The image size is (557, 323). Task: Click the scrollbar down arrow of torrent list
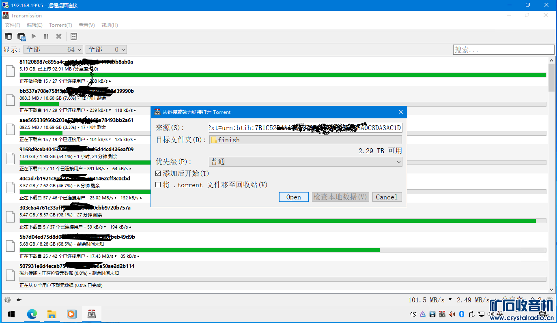pyautogui.click(x=551, y=290)
